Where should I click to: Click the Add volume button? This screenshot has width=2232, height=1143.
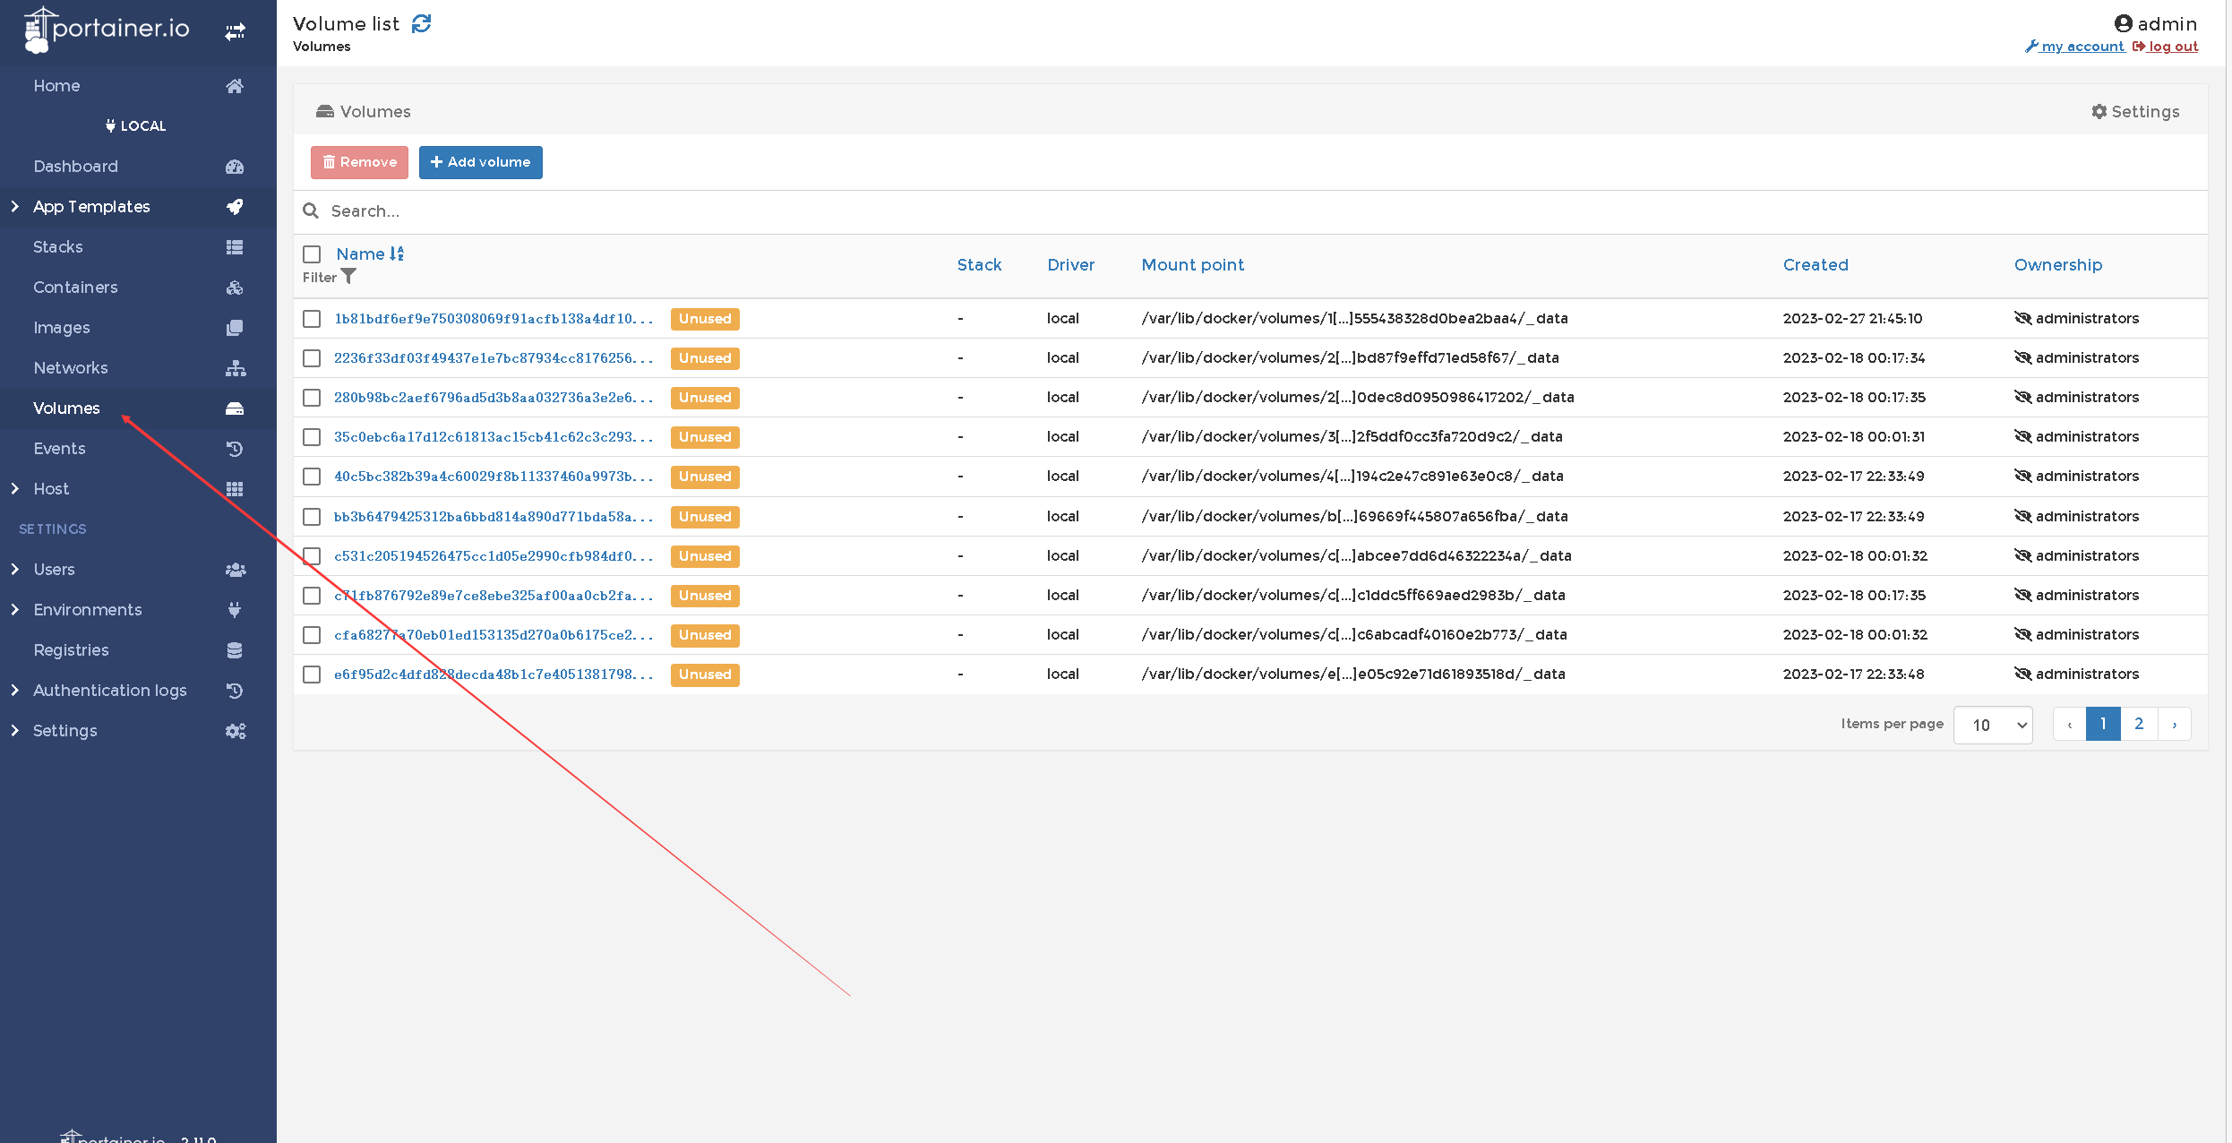click(481, 162)
